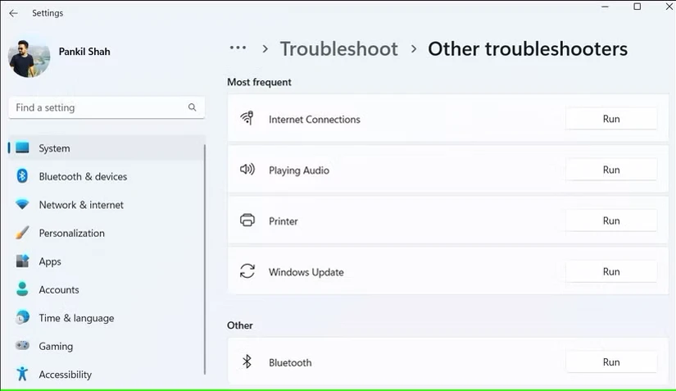Maximize the Settings window
Viewport: 676px width, 391px height.
click(637, 7)
